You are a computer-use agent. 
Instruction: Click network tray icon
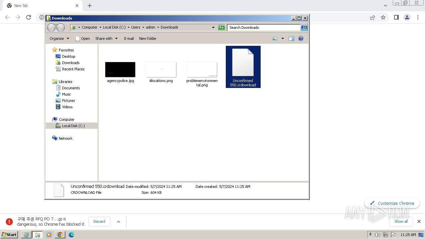(385, 235)
